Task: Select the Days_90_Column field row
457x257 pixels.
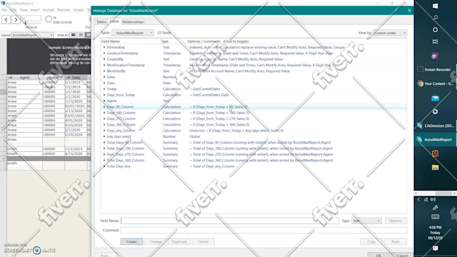Action: coord(253,107)
